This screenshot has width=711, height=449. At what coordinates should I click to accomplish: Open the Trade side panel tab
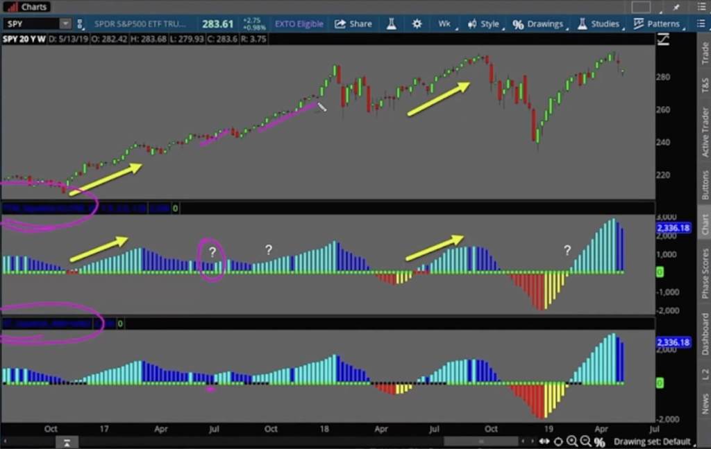click(704, 53)
